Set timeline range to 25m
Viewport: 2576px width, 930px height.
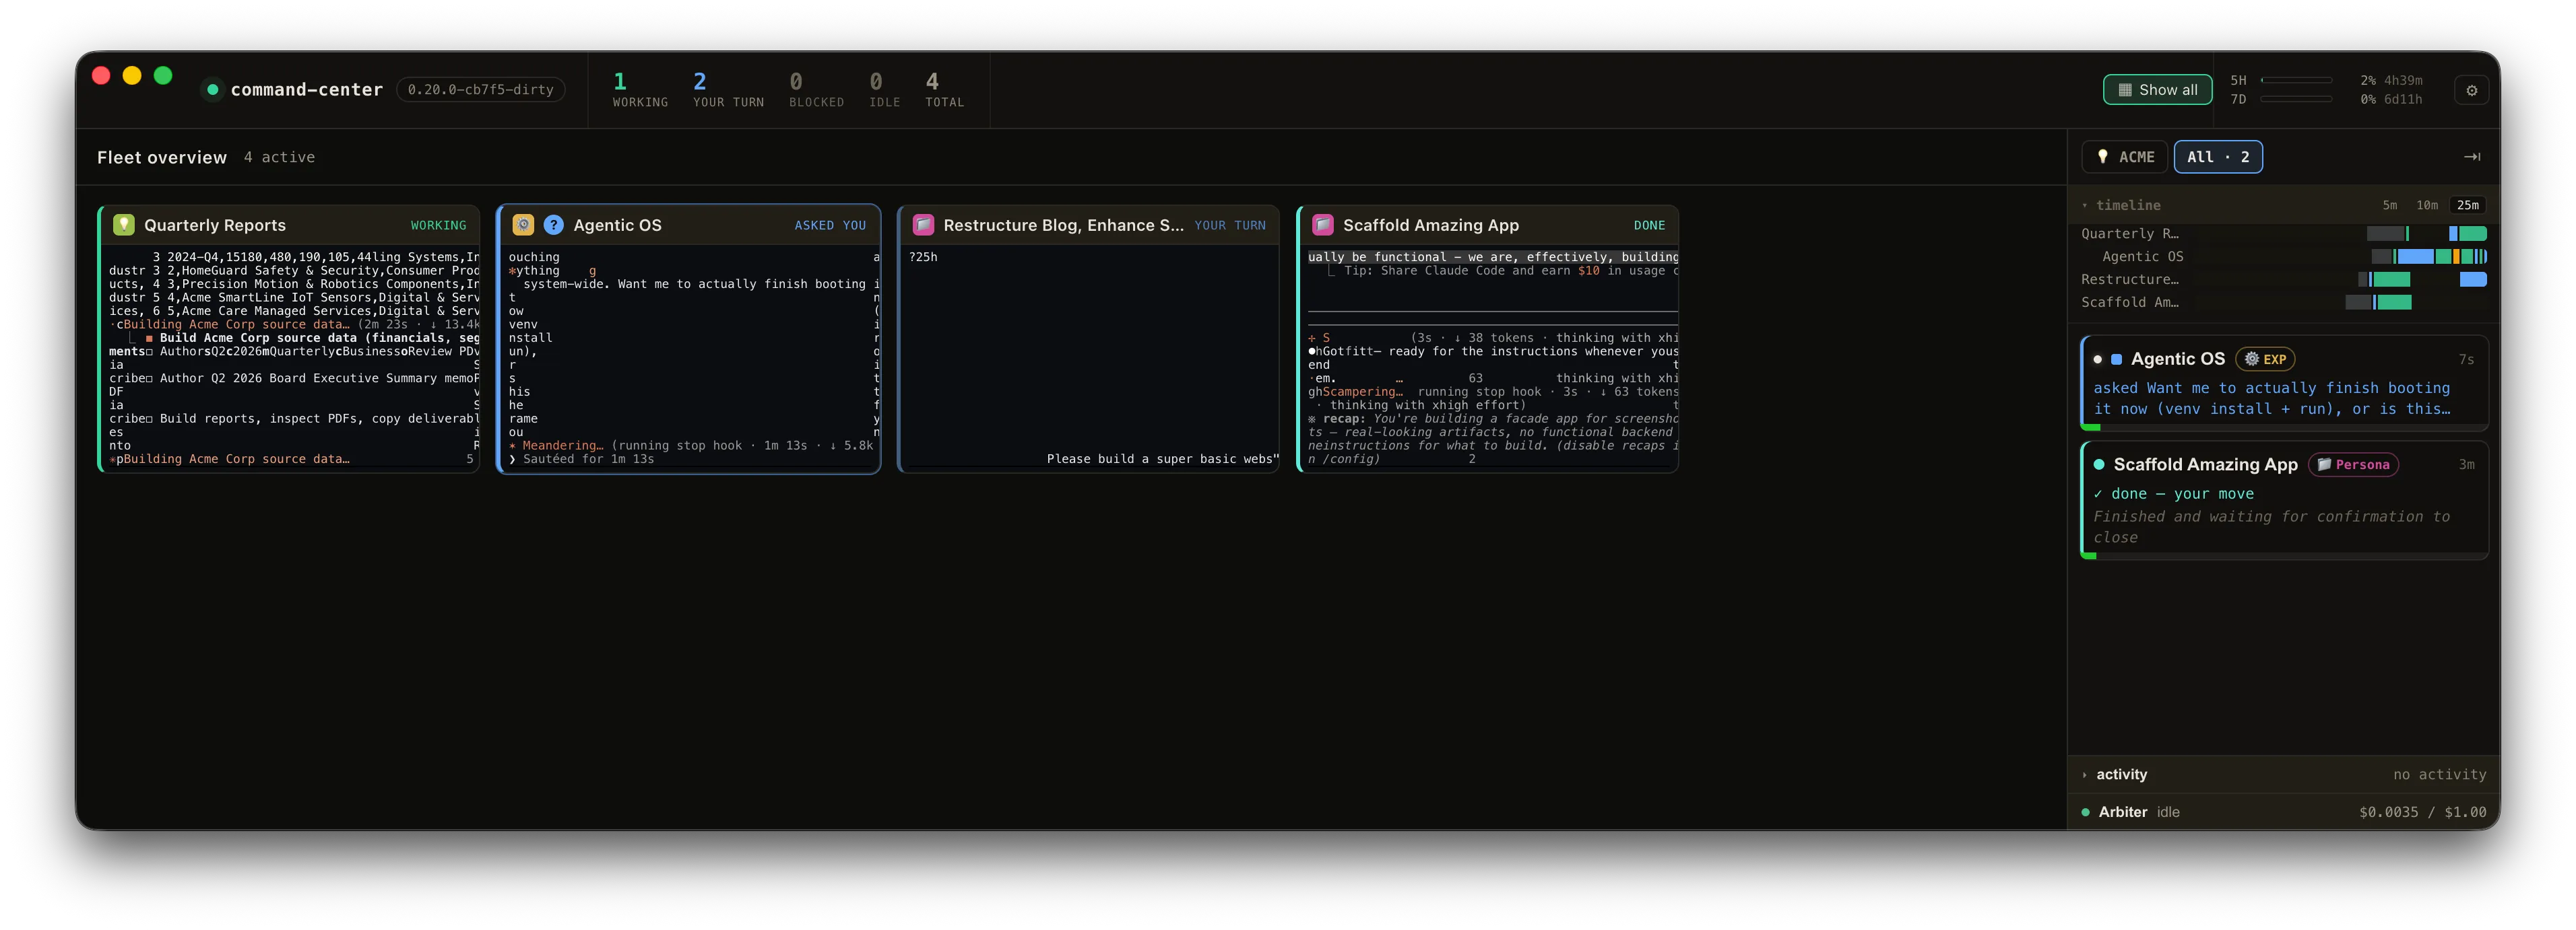point(2467,205)
